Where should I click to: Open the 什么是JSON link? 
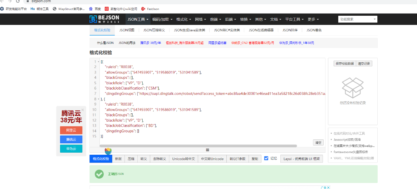(105, 43)
